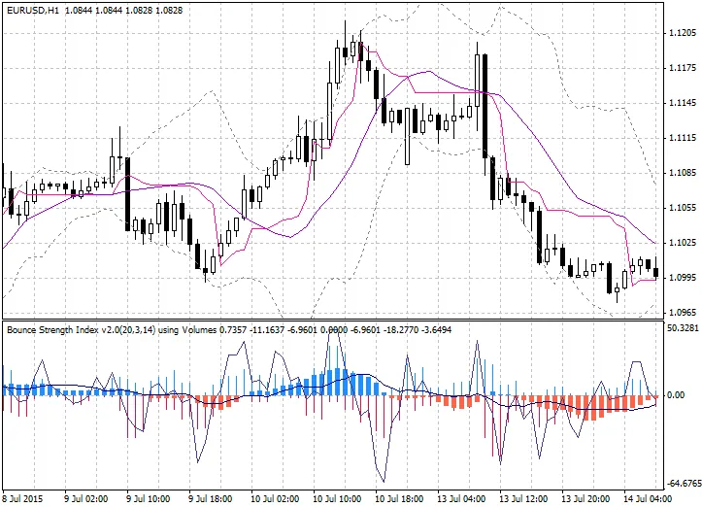Click the 1.1085 level on price scale
The image size is (702, 507).
[x=682, y=173]
